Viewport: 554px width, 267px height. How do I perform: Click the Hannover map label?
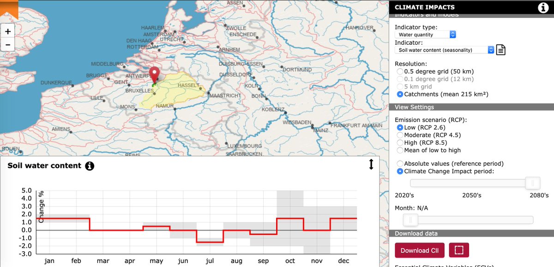pos(360,28)
